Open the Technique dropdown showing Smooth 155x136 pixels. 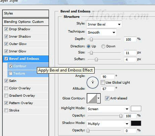coord(102,32)
